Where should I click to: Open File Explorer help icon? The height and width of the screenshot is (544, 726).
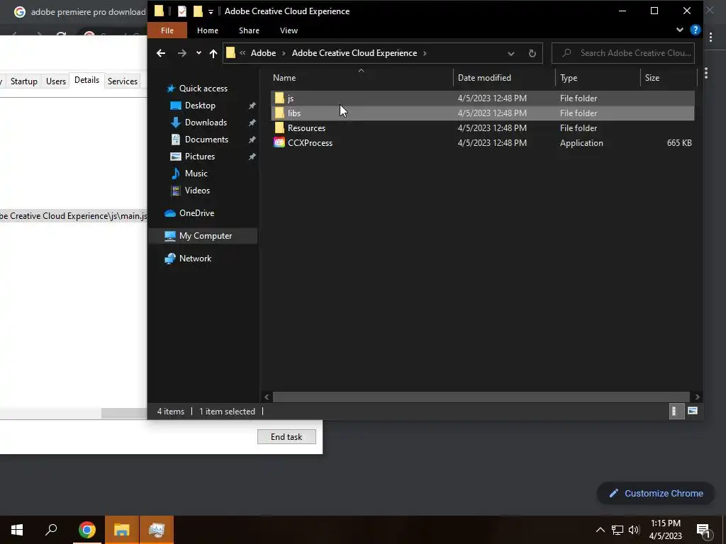[695, 30]
